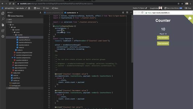This screenshot has width=193, height=109.
Task: Open preview in New Window
Action: pos(173,8)
